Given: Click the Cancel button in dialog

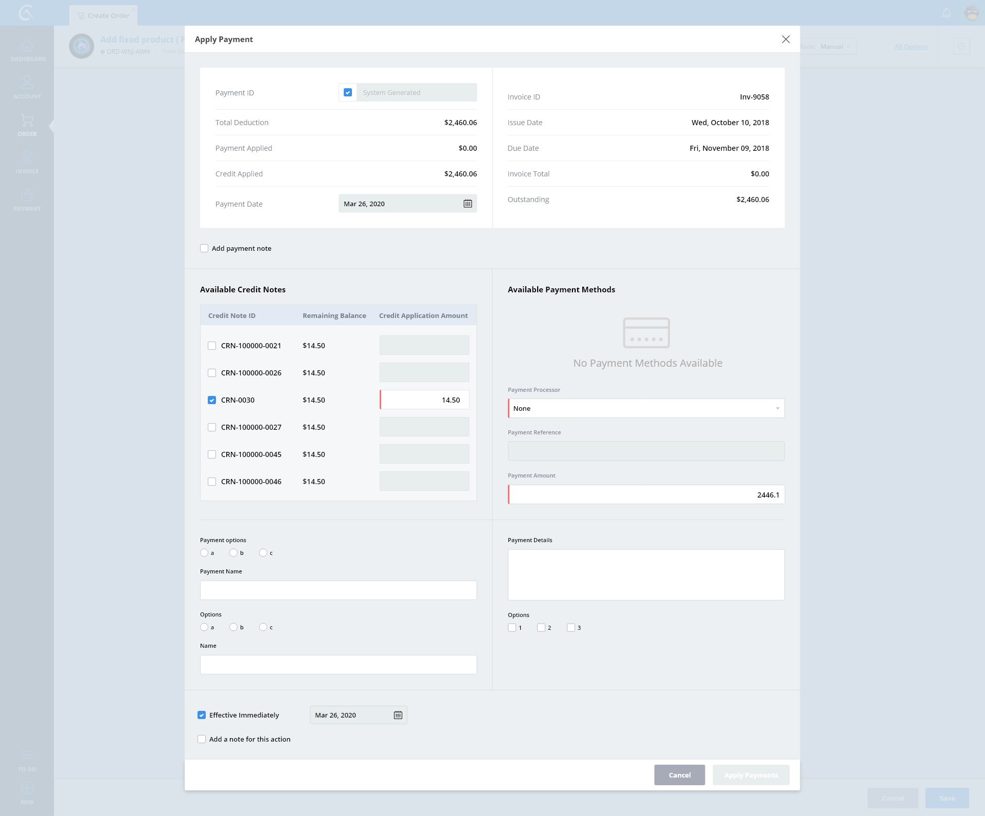Looking at the screenshot, I should click(679, 775).
